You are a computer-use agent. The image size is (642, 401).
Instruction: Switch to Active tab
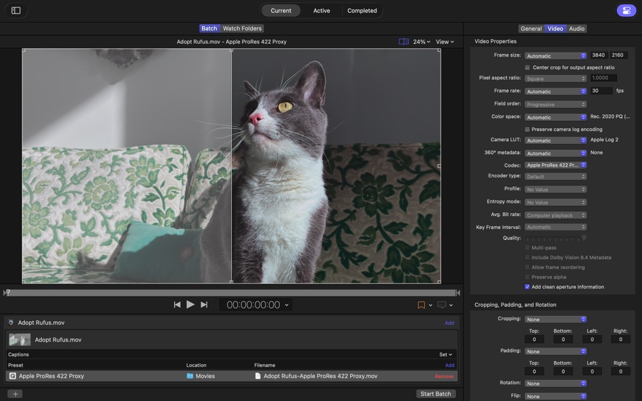322,11
